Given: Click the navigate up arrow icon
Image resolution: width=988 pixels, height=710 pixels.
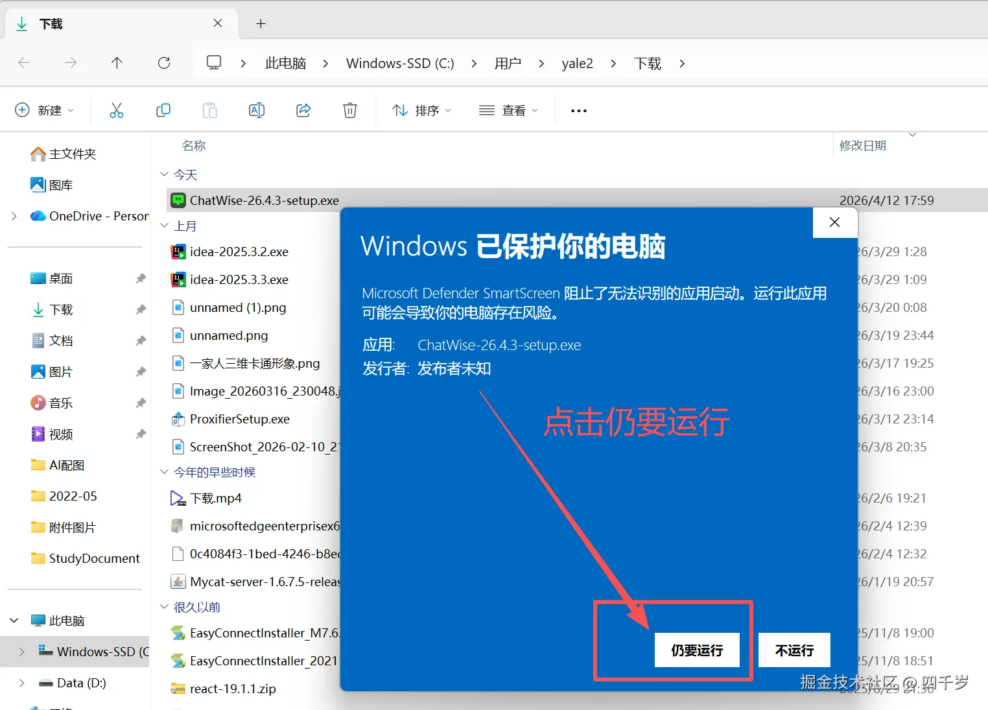Looking at the screenshot, I should click(117, 63).
